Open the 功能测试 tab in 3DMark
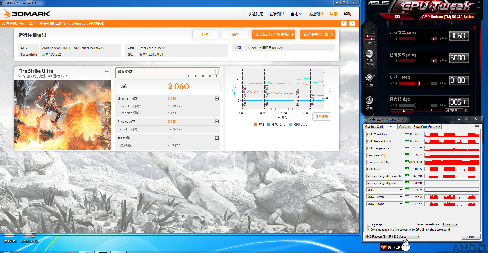This screenshot has width=488, height=253. tap(316, 14)
